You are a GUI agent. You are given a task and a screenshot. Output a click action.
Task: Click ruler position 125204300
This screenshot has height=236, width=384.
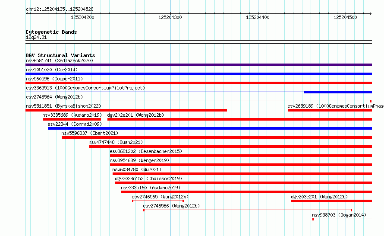pos(170,17)
